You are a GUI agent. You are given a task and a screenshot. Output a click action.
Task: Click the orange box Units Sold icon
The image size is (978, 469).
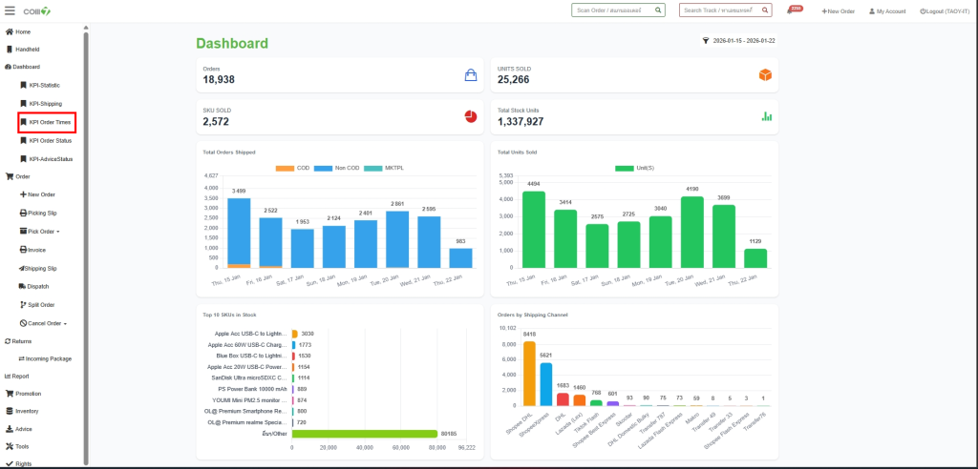(765, 74)
